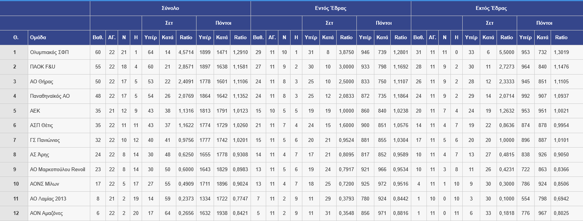The width and height of the screenshot is (583, 221).
Task: Open the ΑΕΚ team name
Action: click(x=35, y=111)
